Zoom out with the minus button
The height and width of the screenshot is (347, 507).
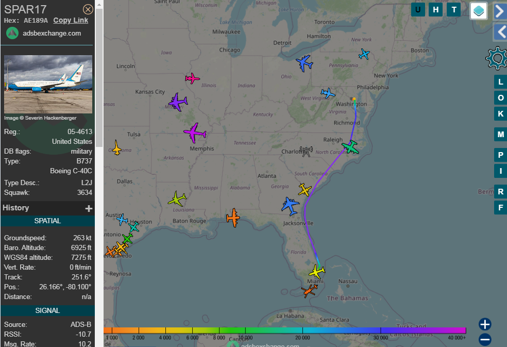tap(485, 340)
